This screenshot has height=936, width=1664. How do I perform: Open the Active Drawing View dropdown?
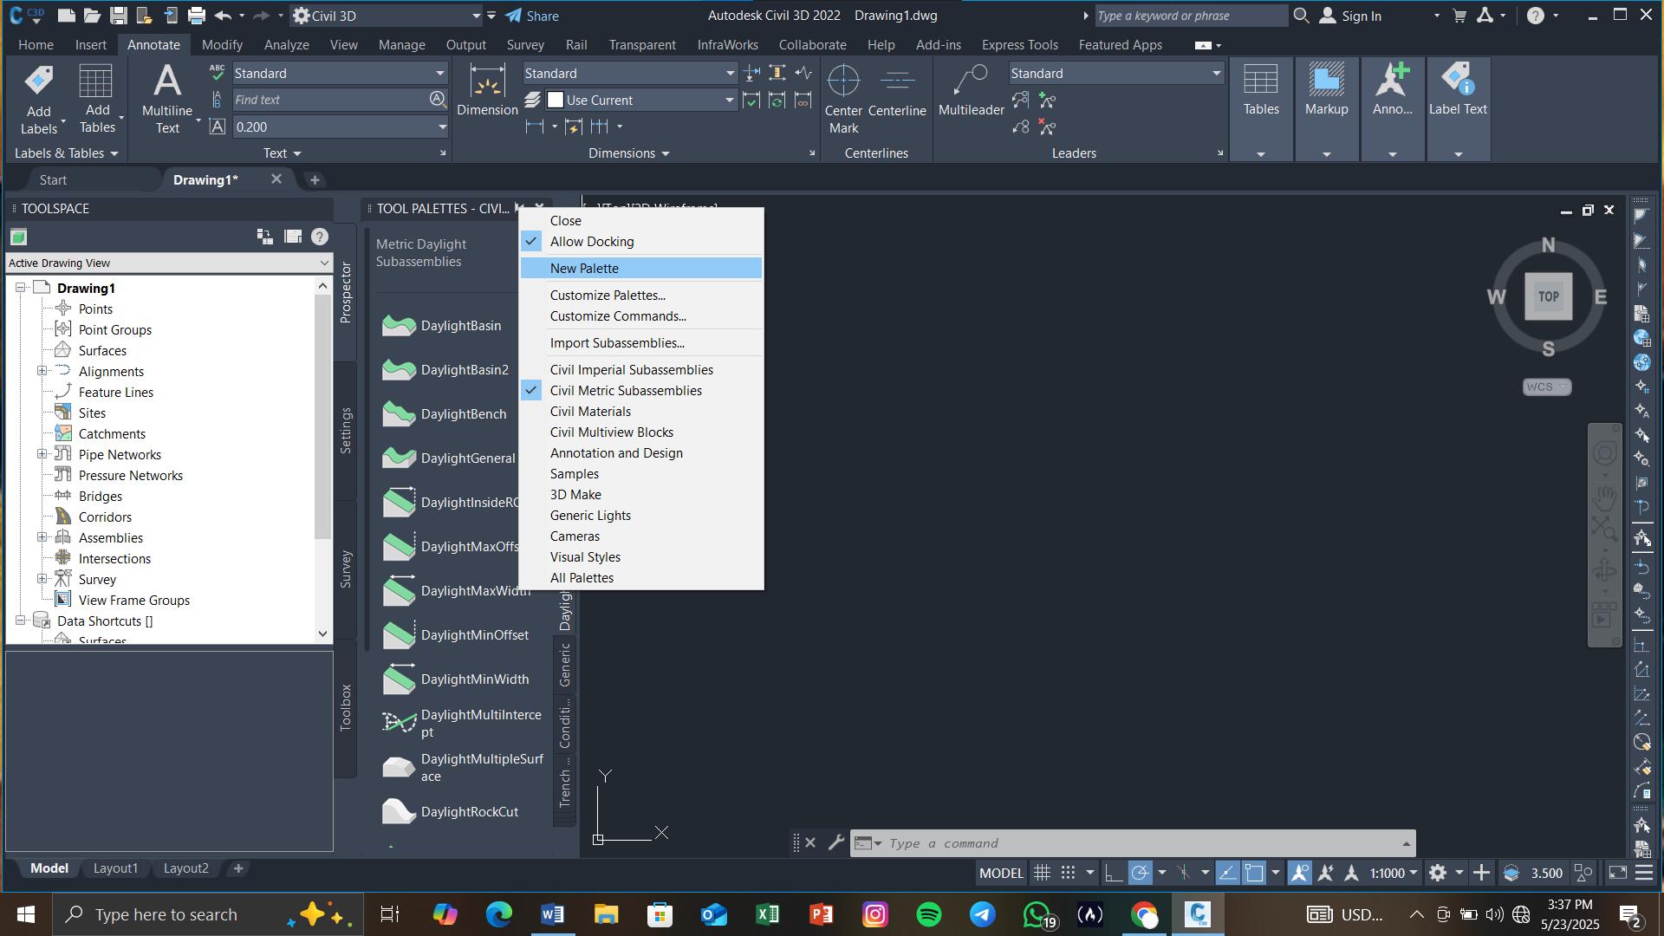point(169,263)
